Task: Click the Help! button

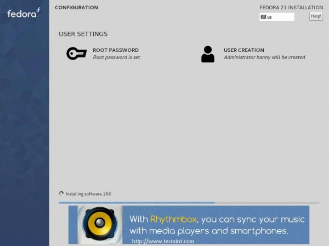Action: tap(316, 16)
